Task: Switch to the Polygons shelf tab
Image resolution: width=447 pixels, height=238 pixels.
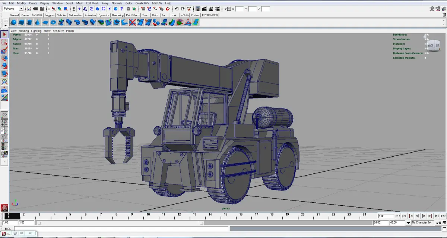Action: (50, 15)
